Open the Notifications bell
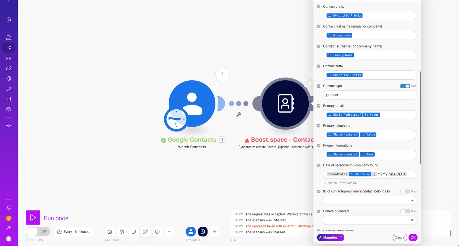 9,208
